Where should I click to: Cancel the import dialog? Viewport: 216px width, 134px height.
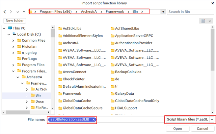pos(202,129)
